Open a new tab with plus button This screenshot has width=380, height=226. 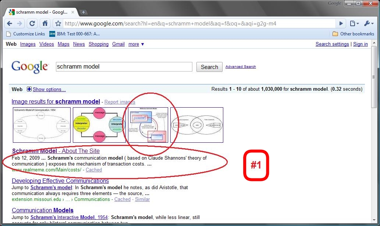point(83,12)
